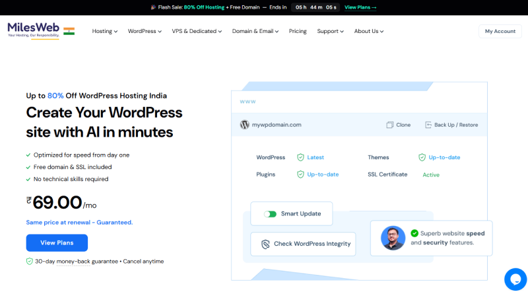Viewport: 528px width, 294px height.
Task: Click the 'Active' SSL Certificate status
Action: [x=431, y=174]
